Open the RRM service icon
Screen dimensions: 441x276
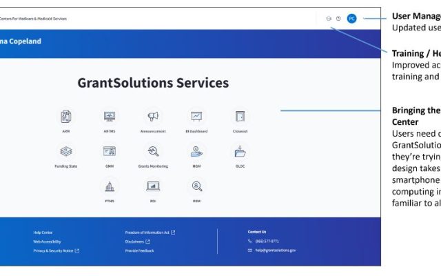[196, 186]
